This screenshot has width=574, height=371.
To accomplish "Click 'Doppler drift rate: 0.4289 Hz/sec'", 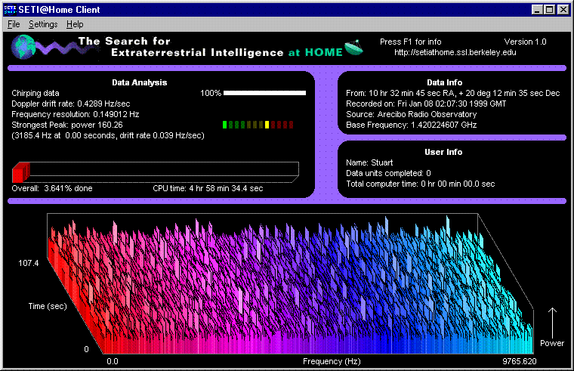I will pos(71,104).
